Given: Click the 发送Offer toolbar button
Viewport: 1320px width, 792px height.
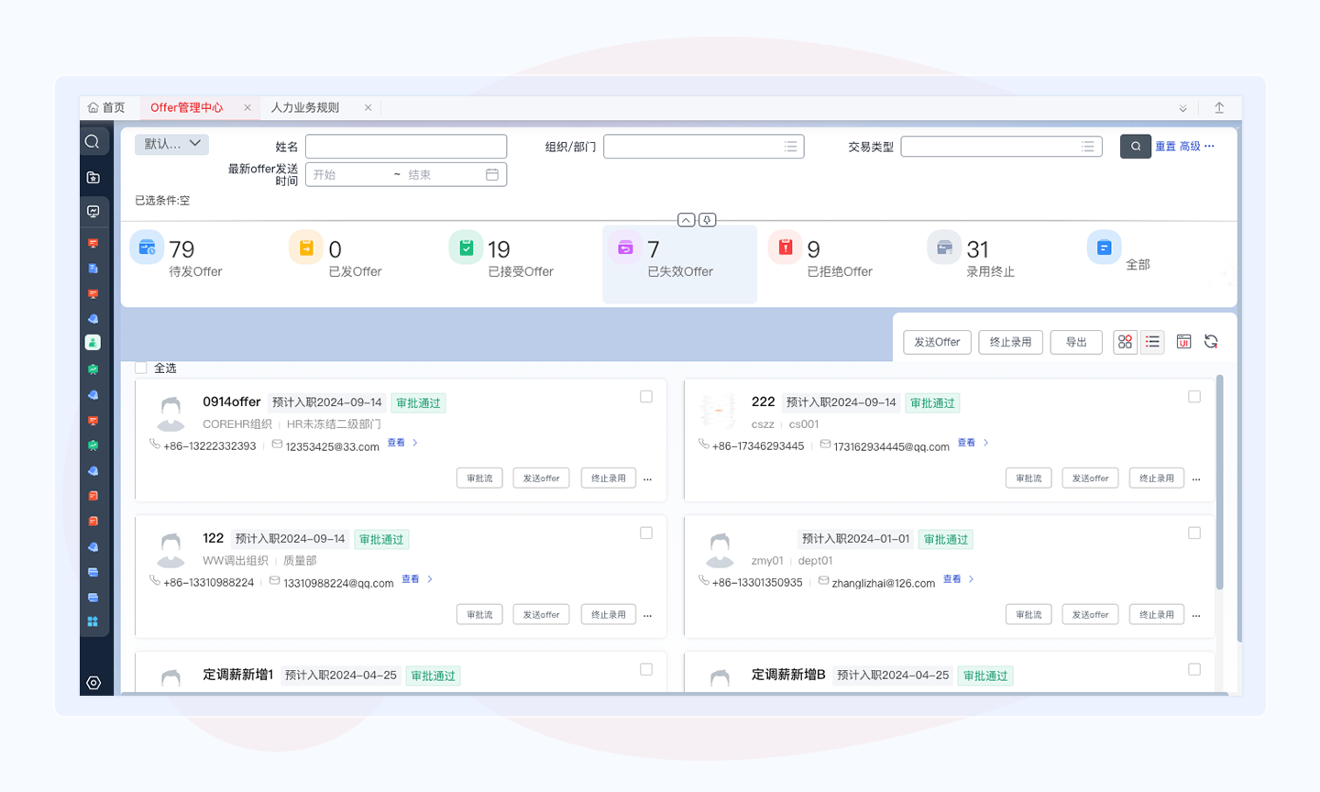Looking at the screenshot, I should [x=937, y=342].
